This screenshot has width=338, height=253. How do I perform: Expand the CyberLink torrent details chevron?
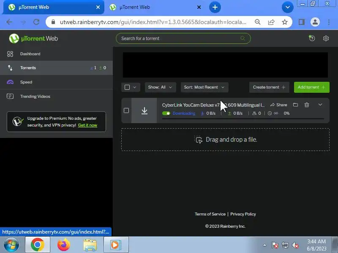coord(320,105)
